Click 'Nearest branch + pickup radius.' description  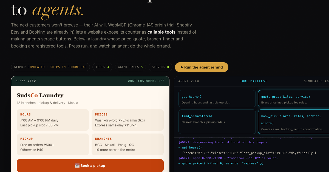coord(204,122)
